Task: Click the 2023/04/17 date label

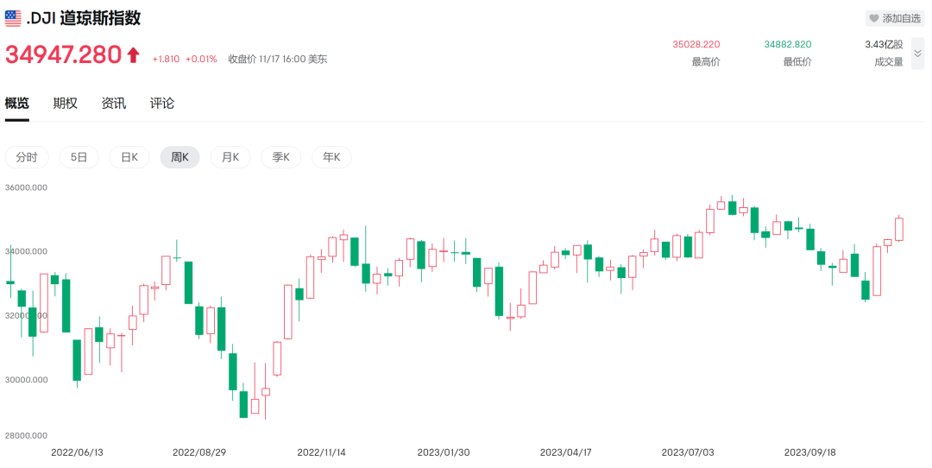Action: coord(566,452)
